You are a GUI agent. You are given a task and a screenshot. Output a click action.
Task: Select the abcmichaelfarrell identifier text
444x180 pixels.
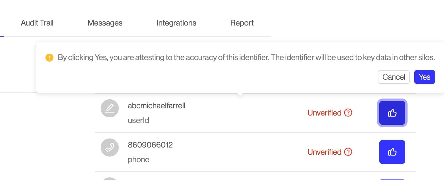(156, 105)
